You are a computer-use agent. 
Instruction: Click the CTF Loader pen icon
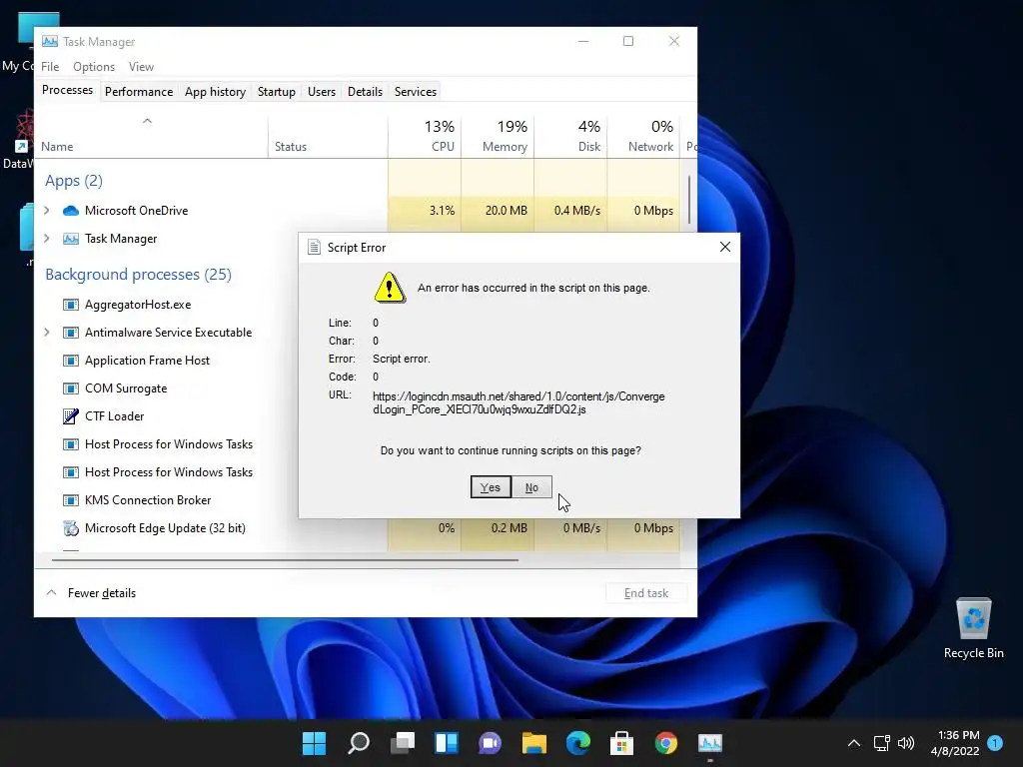[71, 416]
